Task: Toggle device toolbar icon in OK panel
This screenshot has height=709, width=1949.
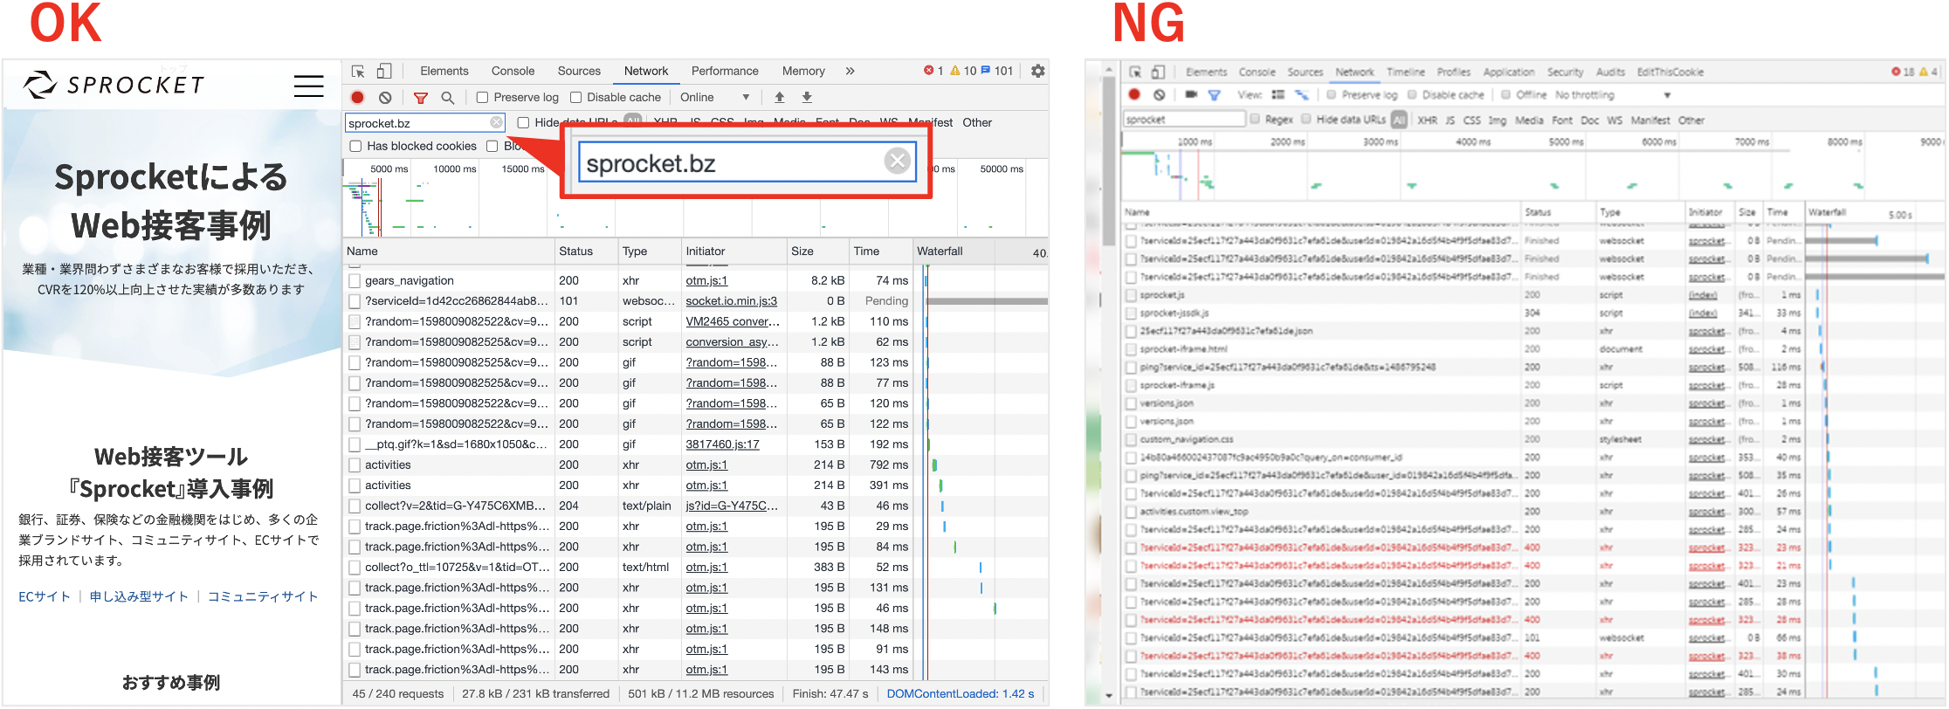Action: [384, 72]
